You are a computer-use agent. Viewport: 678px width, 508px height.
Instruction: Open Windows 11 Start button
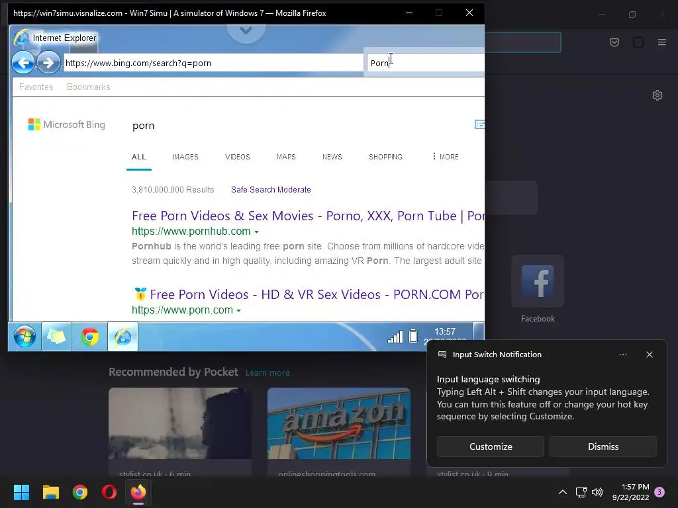[21, 492]
